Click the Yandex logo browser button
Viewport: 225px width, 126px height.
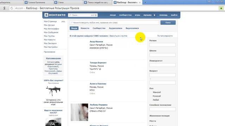(x=4, y=8)
